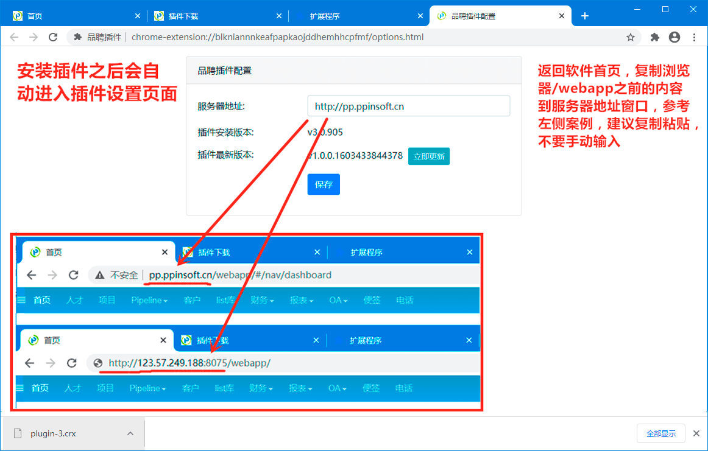Click 全部显示 to show all downloads
The height and width of the screenshot is (451, 708).
tap(661, 433)
